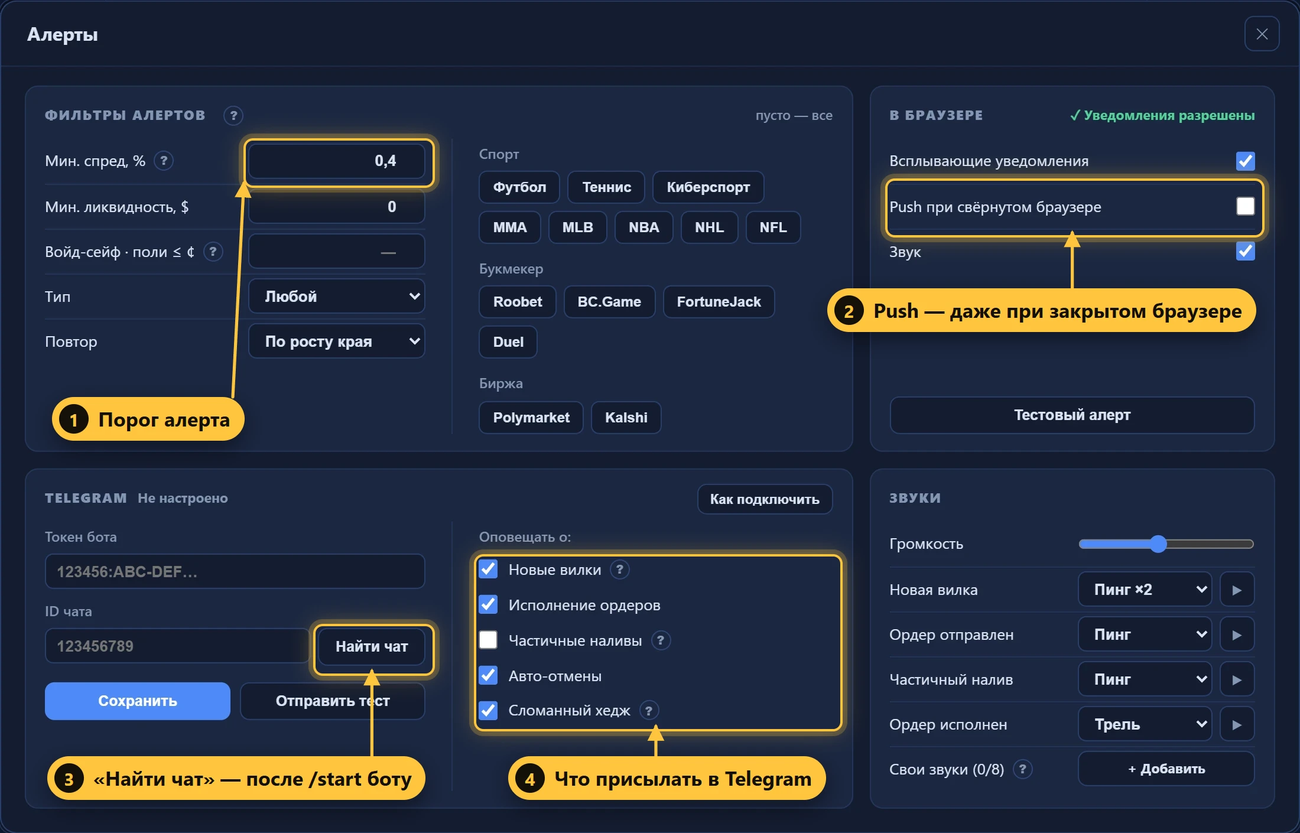Click the Сохранить button

coord(138,701)
